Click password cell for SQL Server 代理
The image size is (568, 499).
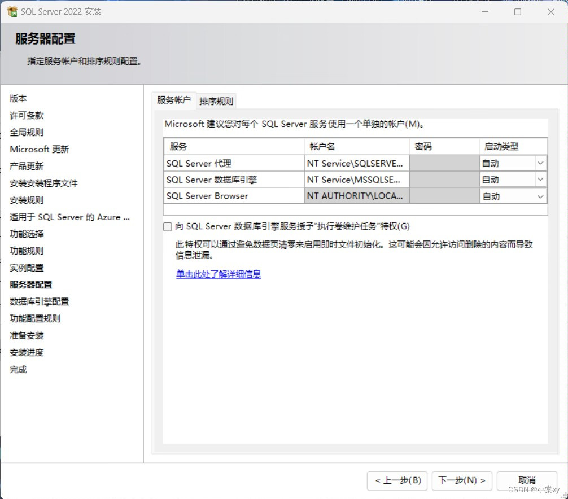pyautogui.click(x=444, y=163)
